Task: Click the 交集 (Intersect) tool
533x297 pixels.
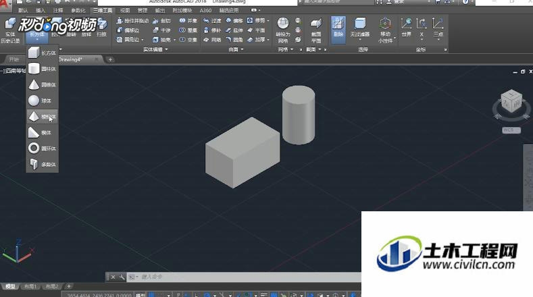Action: point(188,40)
